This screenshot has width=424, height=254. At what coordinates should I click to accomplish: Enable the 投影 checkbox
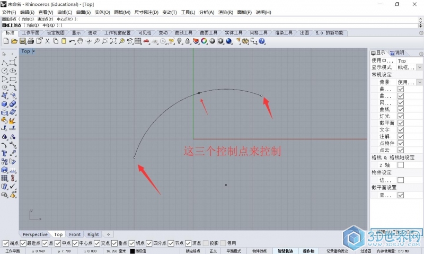coord(206,243)
